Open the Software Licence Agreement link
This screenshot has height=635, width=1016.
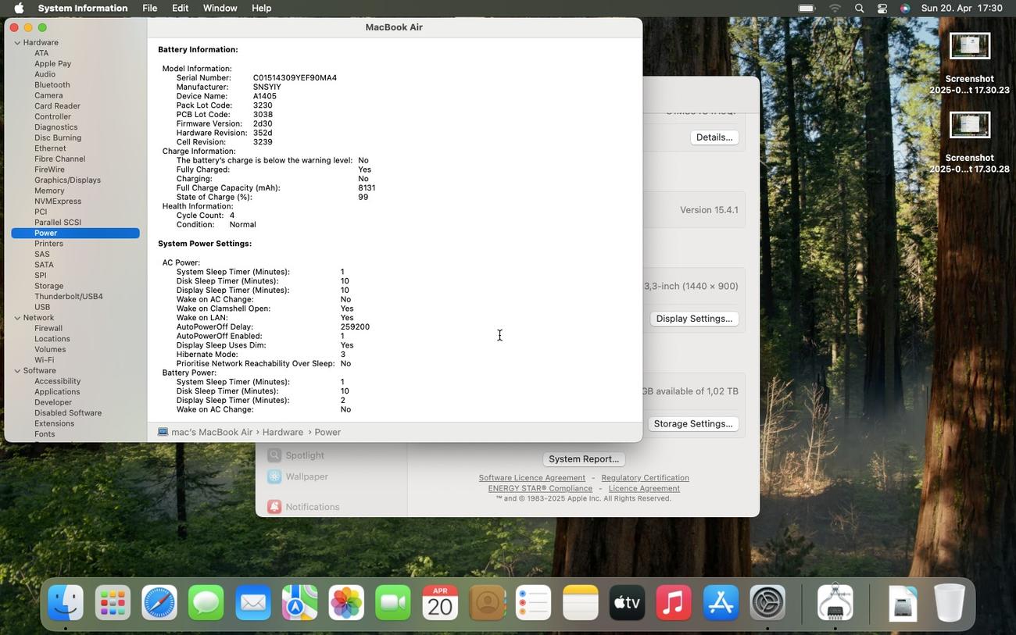(531, 478)
